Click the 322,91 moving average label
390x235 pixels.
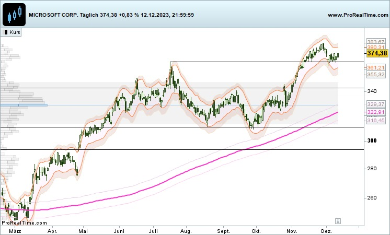click(x=376, y=112)
